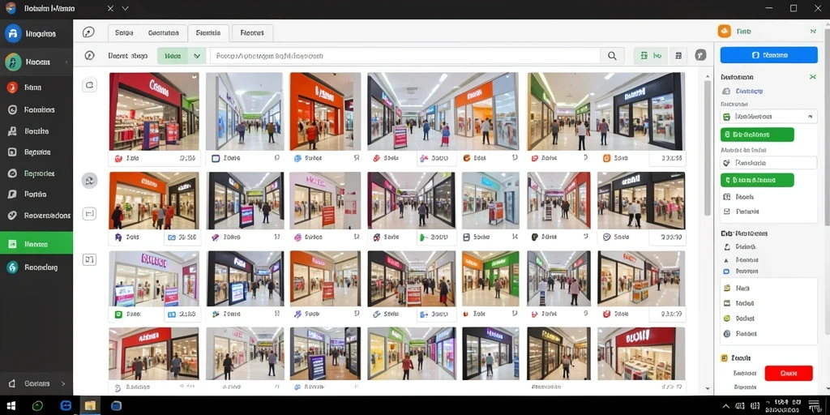The height and width of the screenshot is (415, 830).
Task: Click the compass icon left of the tabs
Action: coord(89,32)
